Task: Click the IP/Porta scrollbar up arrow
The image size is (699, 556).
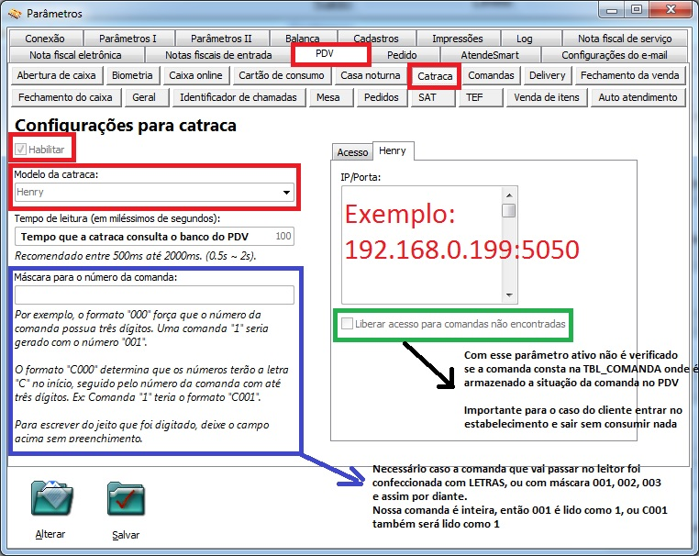Action: (509, 195)
